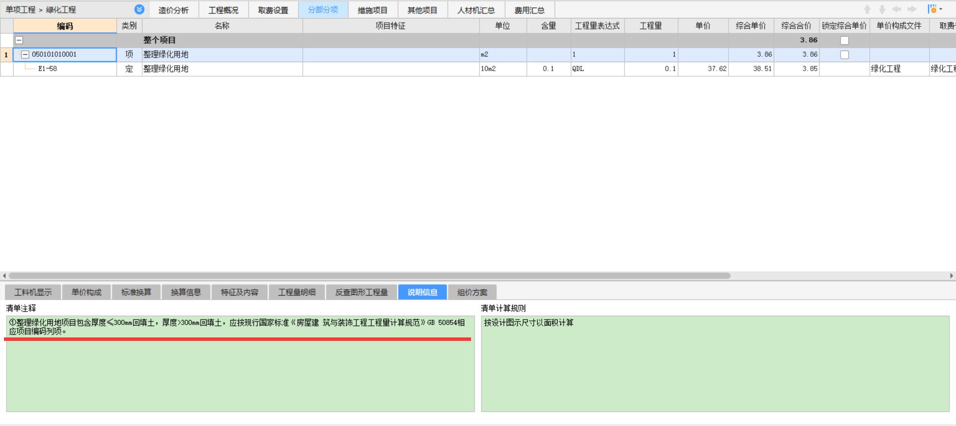The height and width of the screenshot is (426, 956).
Task: Click the QDL expression cell
Action: pos(597,69)
